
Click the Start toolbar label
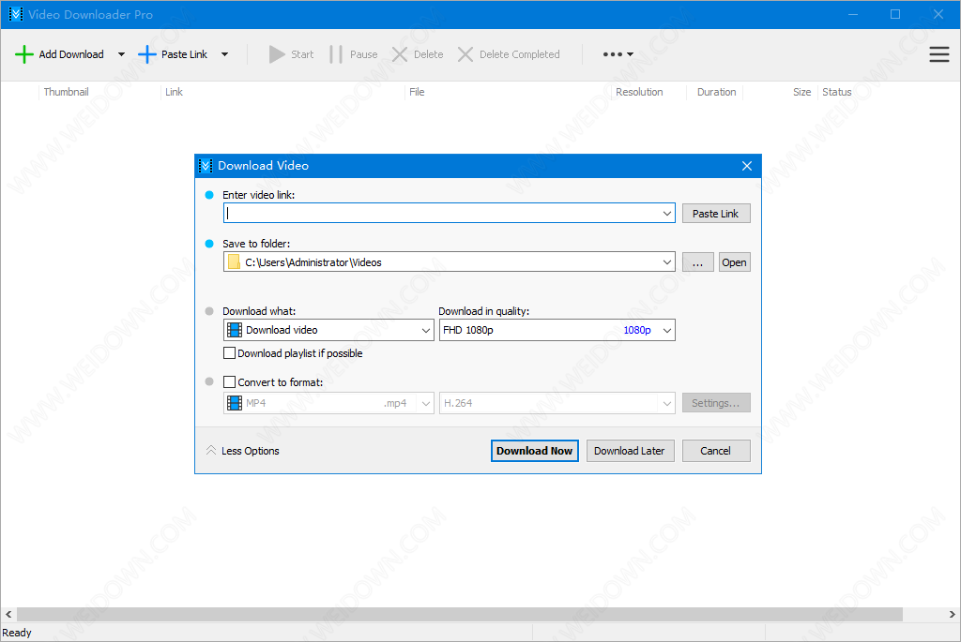click(302, 54)
